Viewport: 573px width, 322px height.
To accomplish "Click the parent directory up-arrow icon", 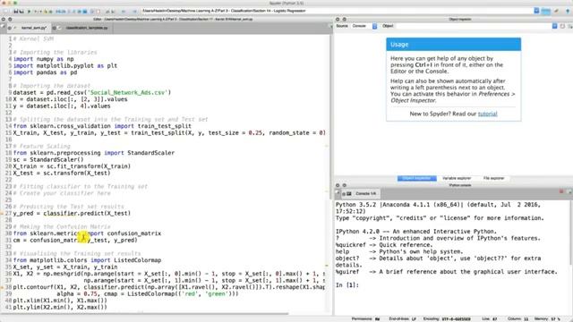I will click(568, 11).
